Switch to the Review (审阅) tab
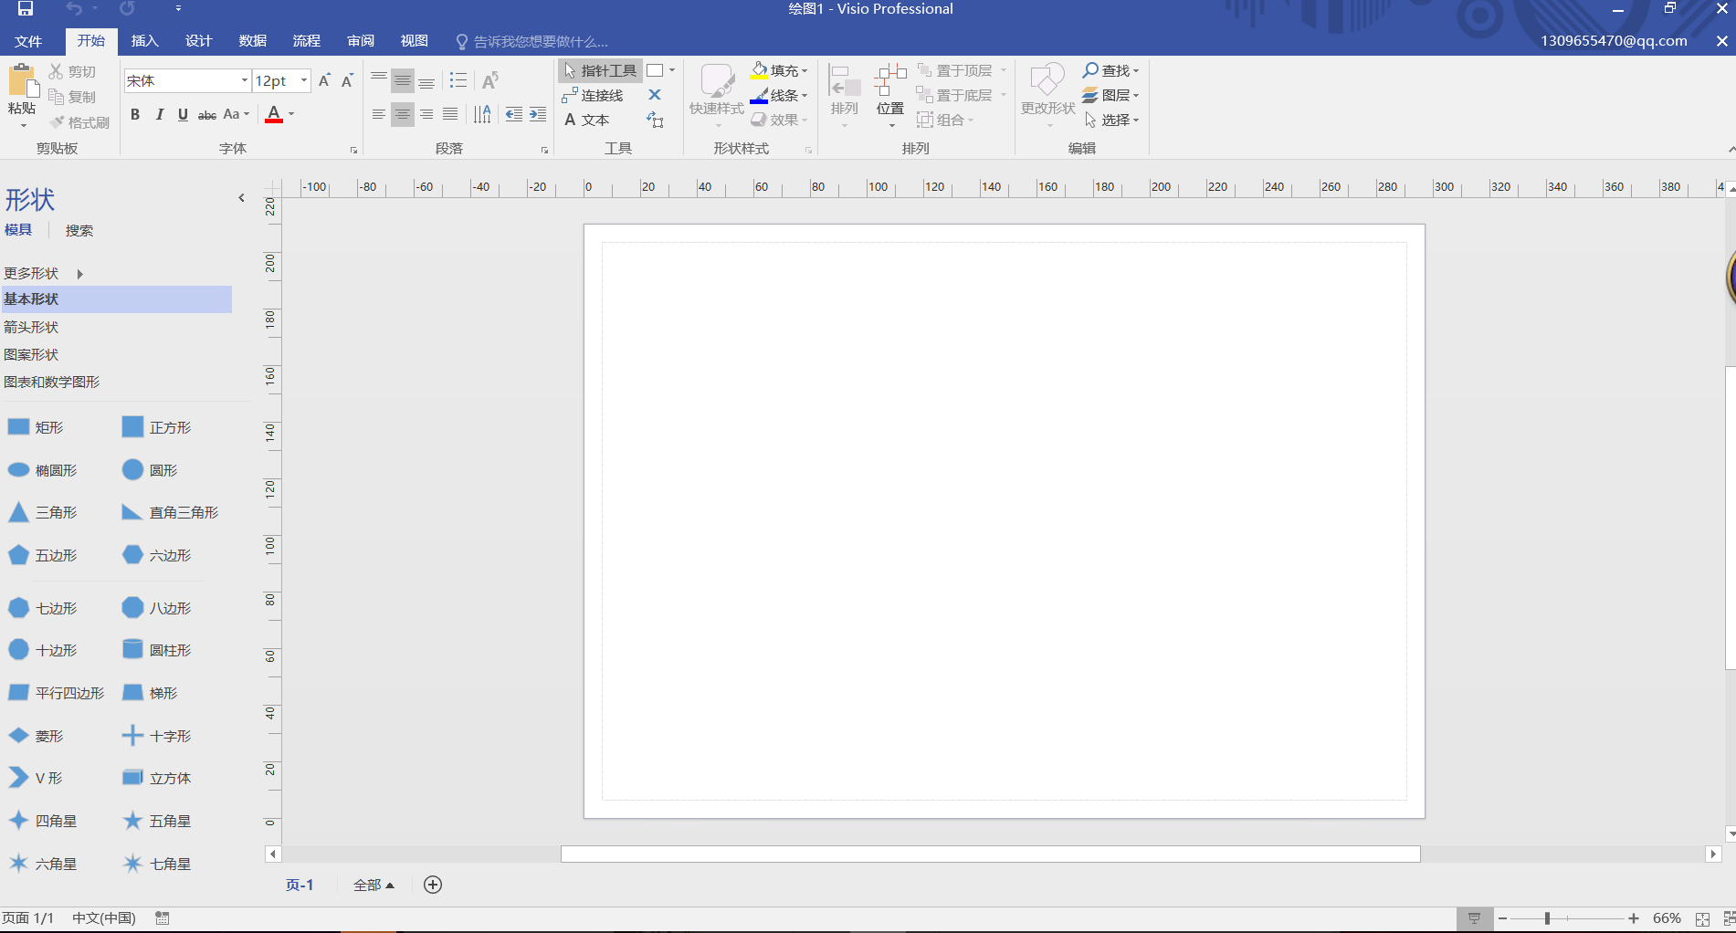Viewport: 1736px width, 933px height. coord(361,41)
